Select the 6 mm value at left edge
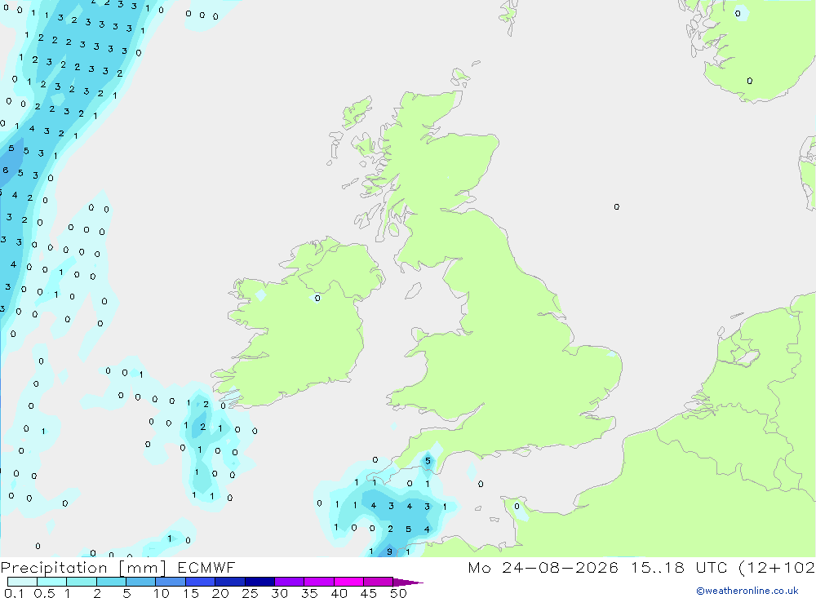The width and height of the screenshot is (816, 598). [x=6, y=171]
